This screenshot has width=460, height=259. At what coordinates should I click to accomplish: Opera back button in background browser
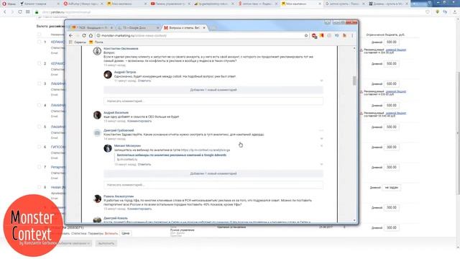click(5, 12)
